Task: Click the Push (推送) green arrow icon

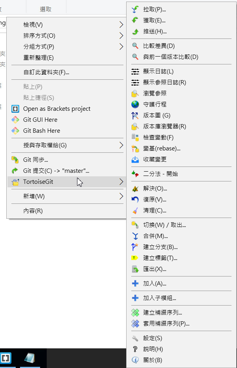Action: 135,31
